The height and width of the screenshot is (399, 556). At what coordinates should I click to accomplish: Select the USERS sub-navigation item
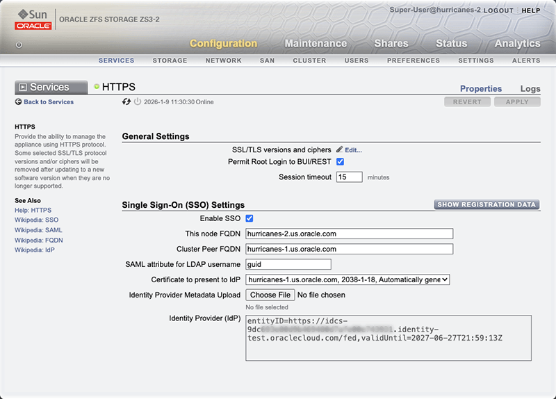[x=357, y=60]
